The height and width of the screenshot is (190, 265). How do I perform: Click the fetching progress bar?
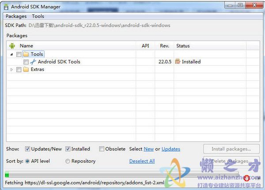coord(122,175)
